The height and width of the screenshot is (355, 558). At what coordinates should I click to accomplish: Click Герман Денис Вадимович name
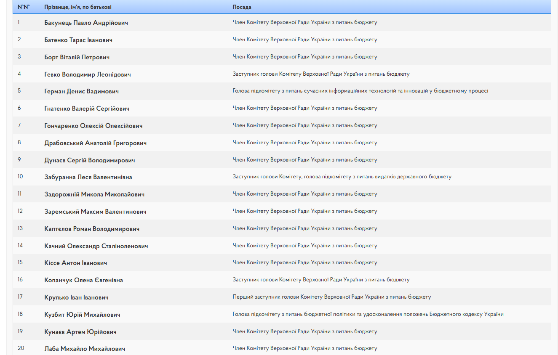point(81,91)
